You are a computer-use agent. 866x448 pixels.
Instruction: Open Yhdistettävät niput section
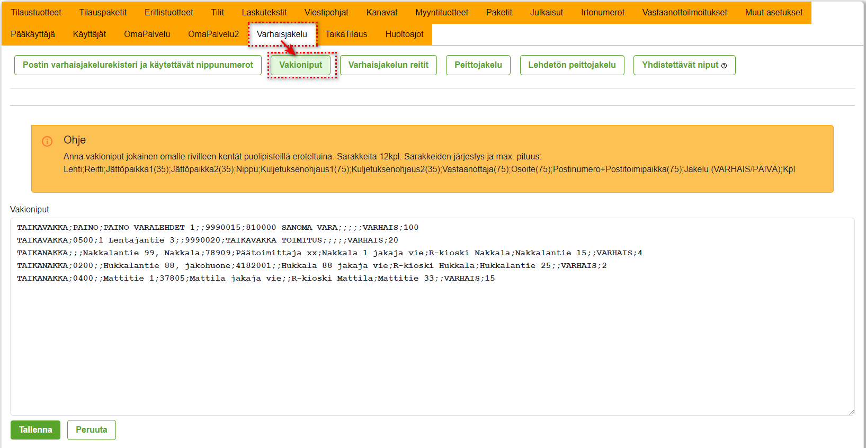[684, 65]
